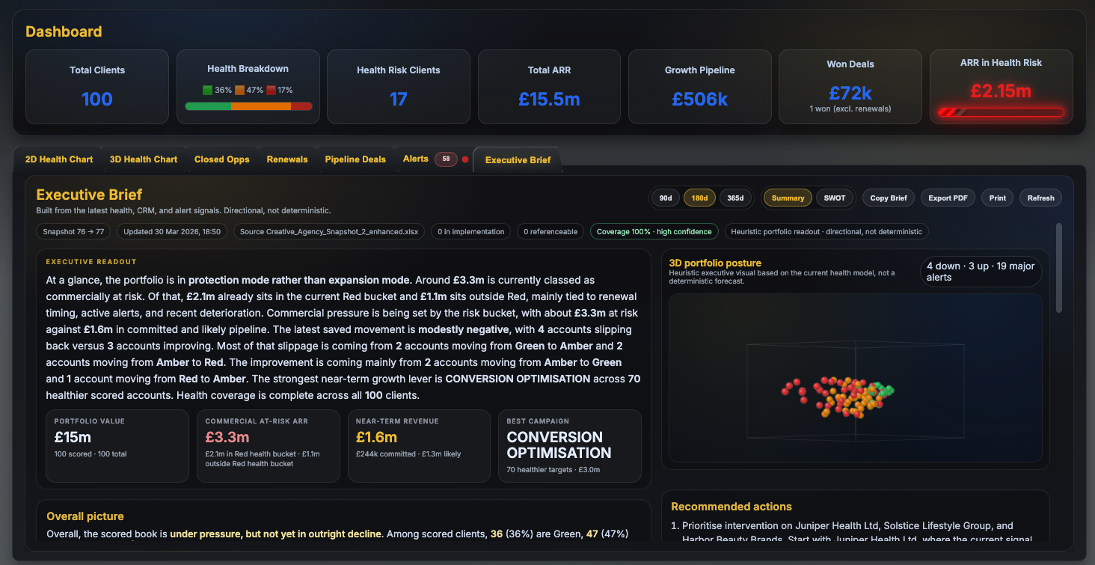Click the red dot beside Alerts tab
This screenshot has height=565, width=1095.
(465, 159)
